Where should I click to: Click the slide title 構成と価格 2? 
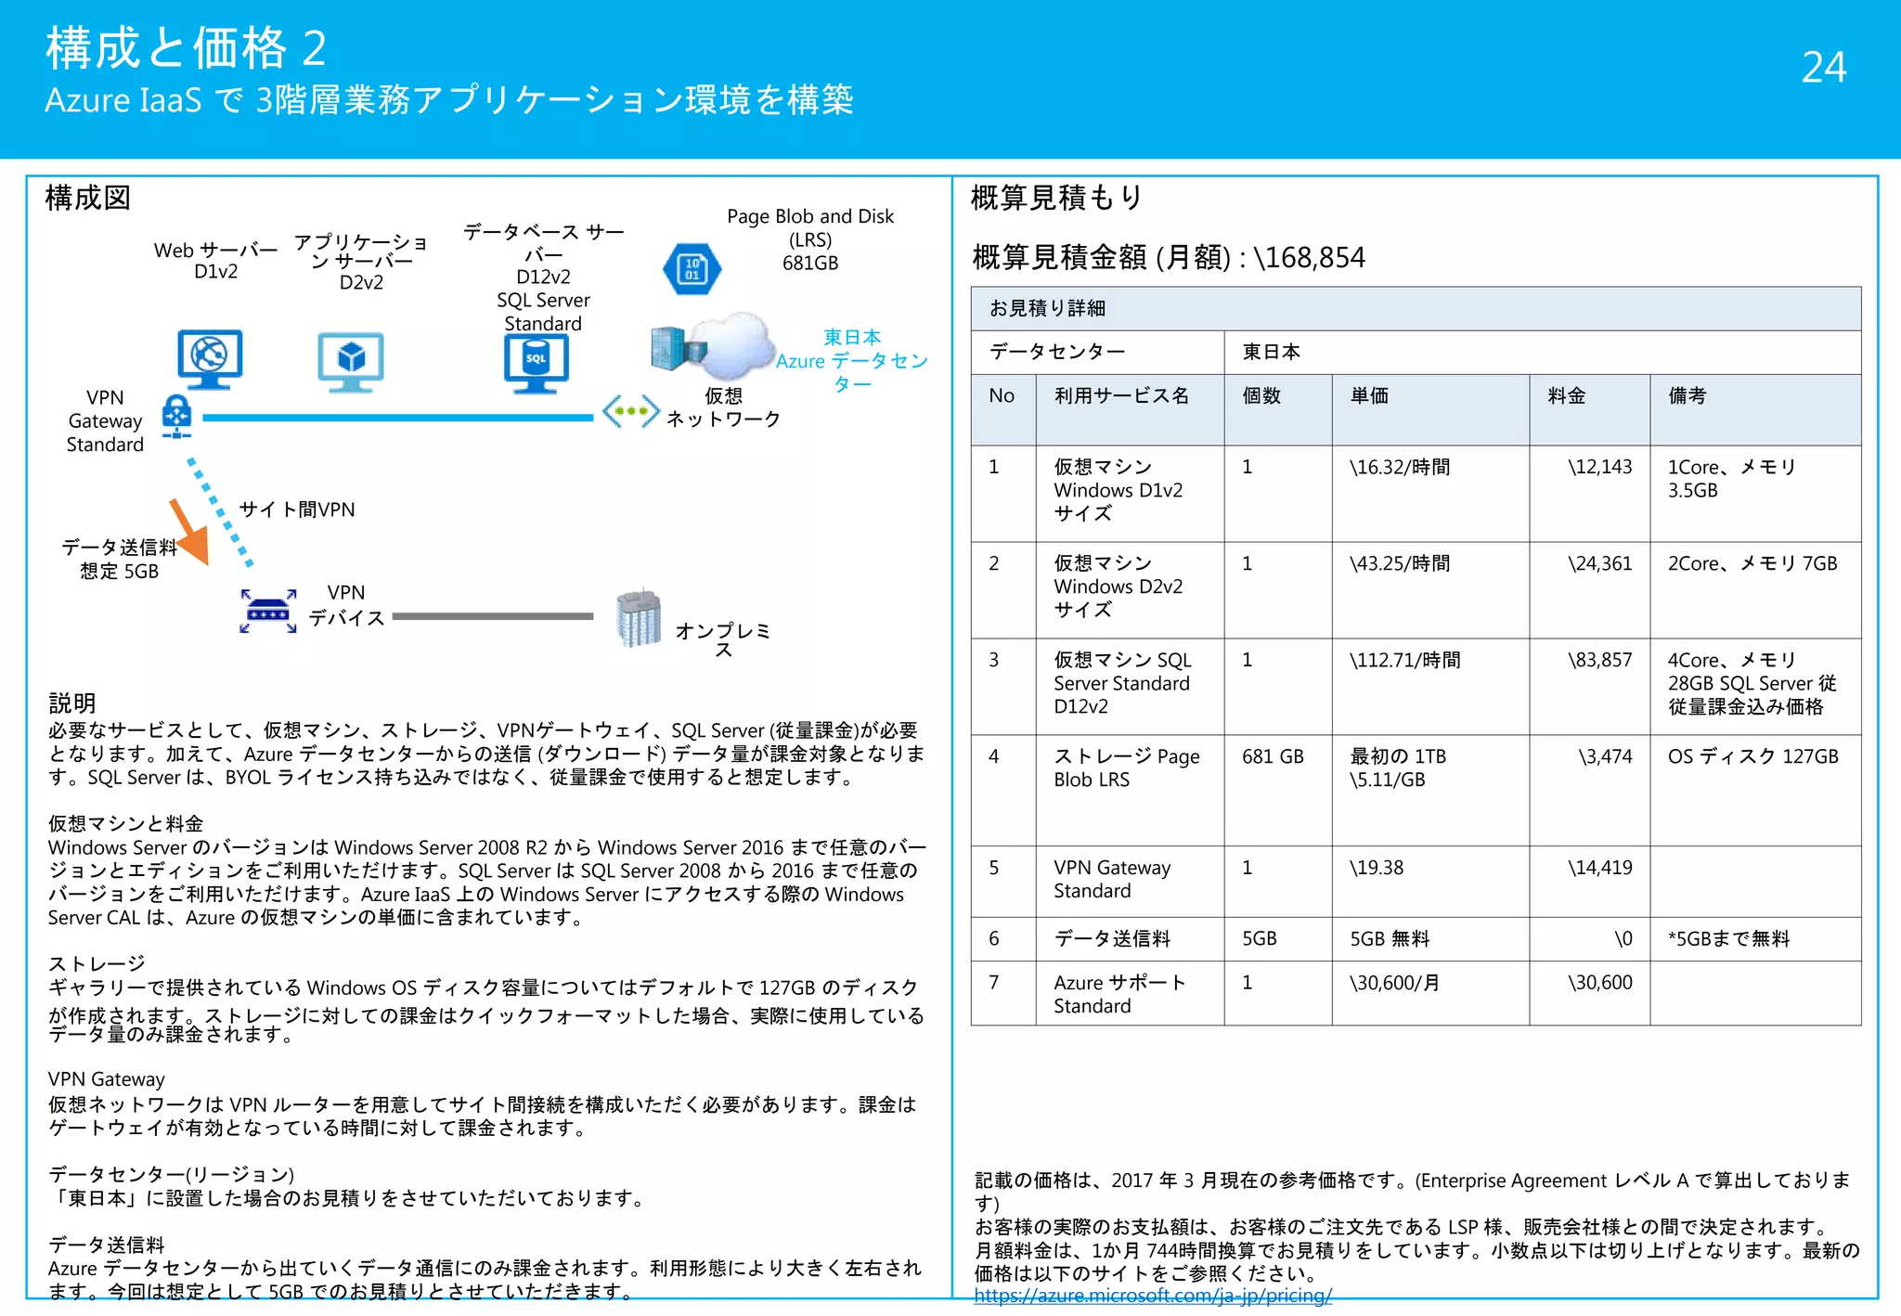click(x=187, y=48)
